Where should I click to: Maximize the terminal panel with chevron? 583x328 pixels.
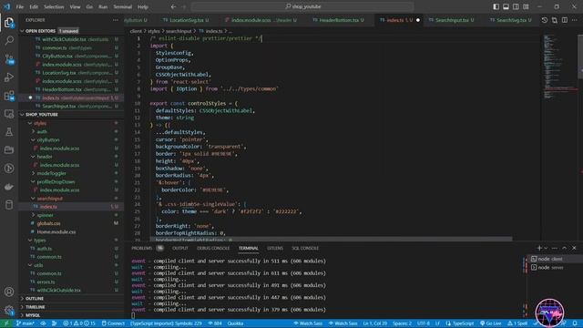565,248
